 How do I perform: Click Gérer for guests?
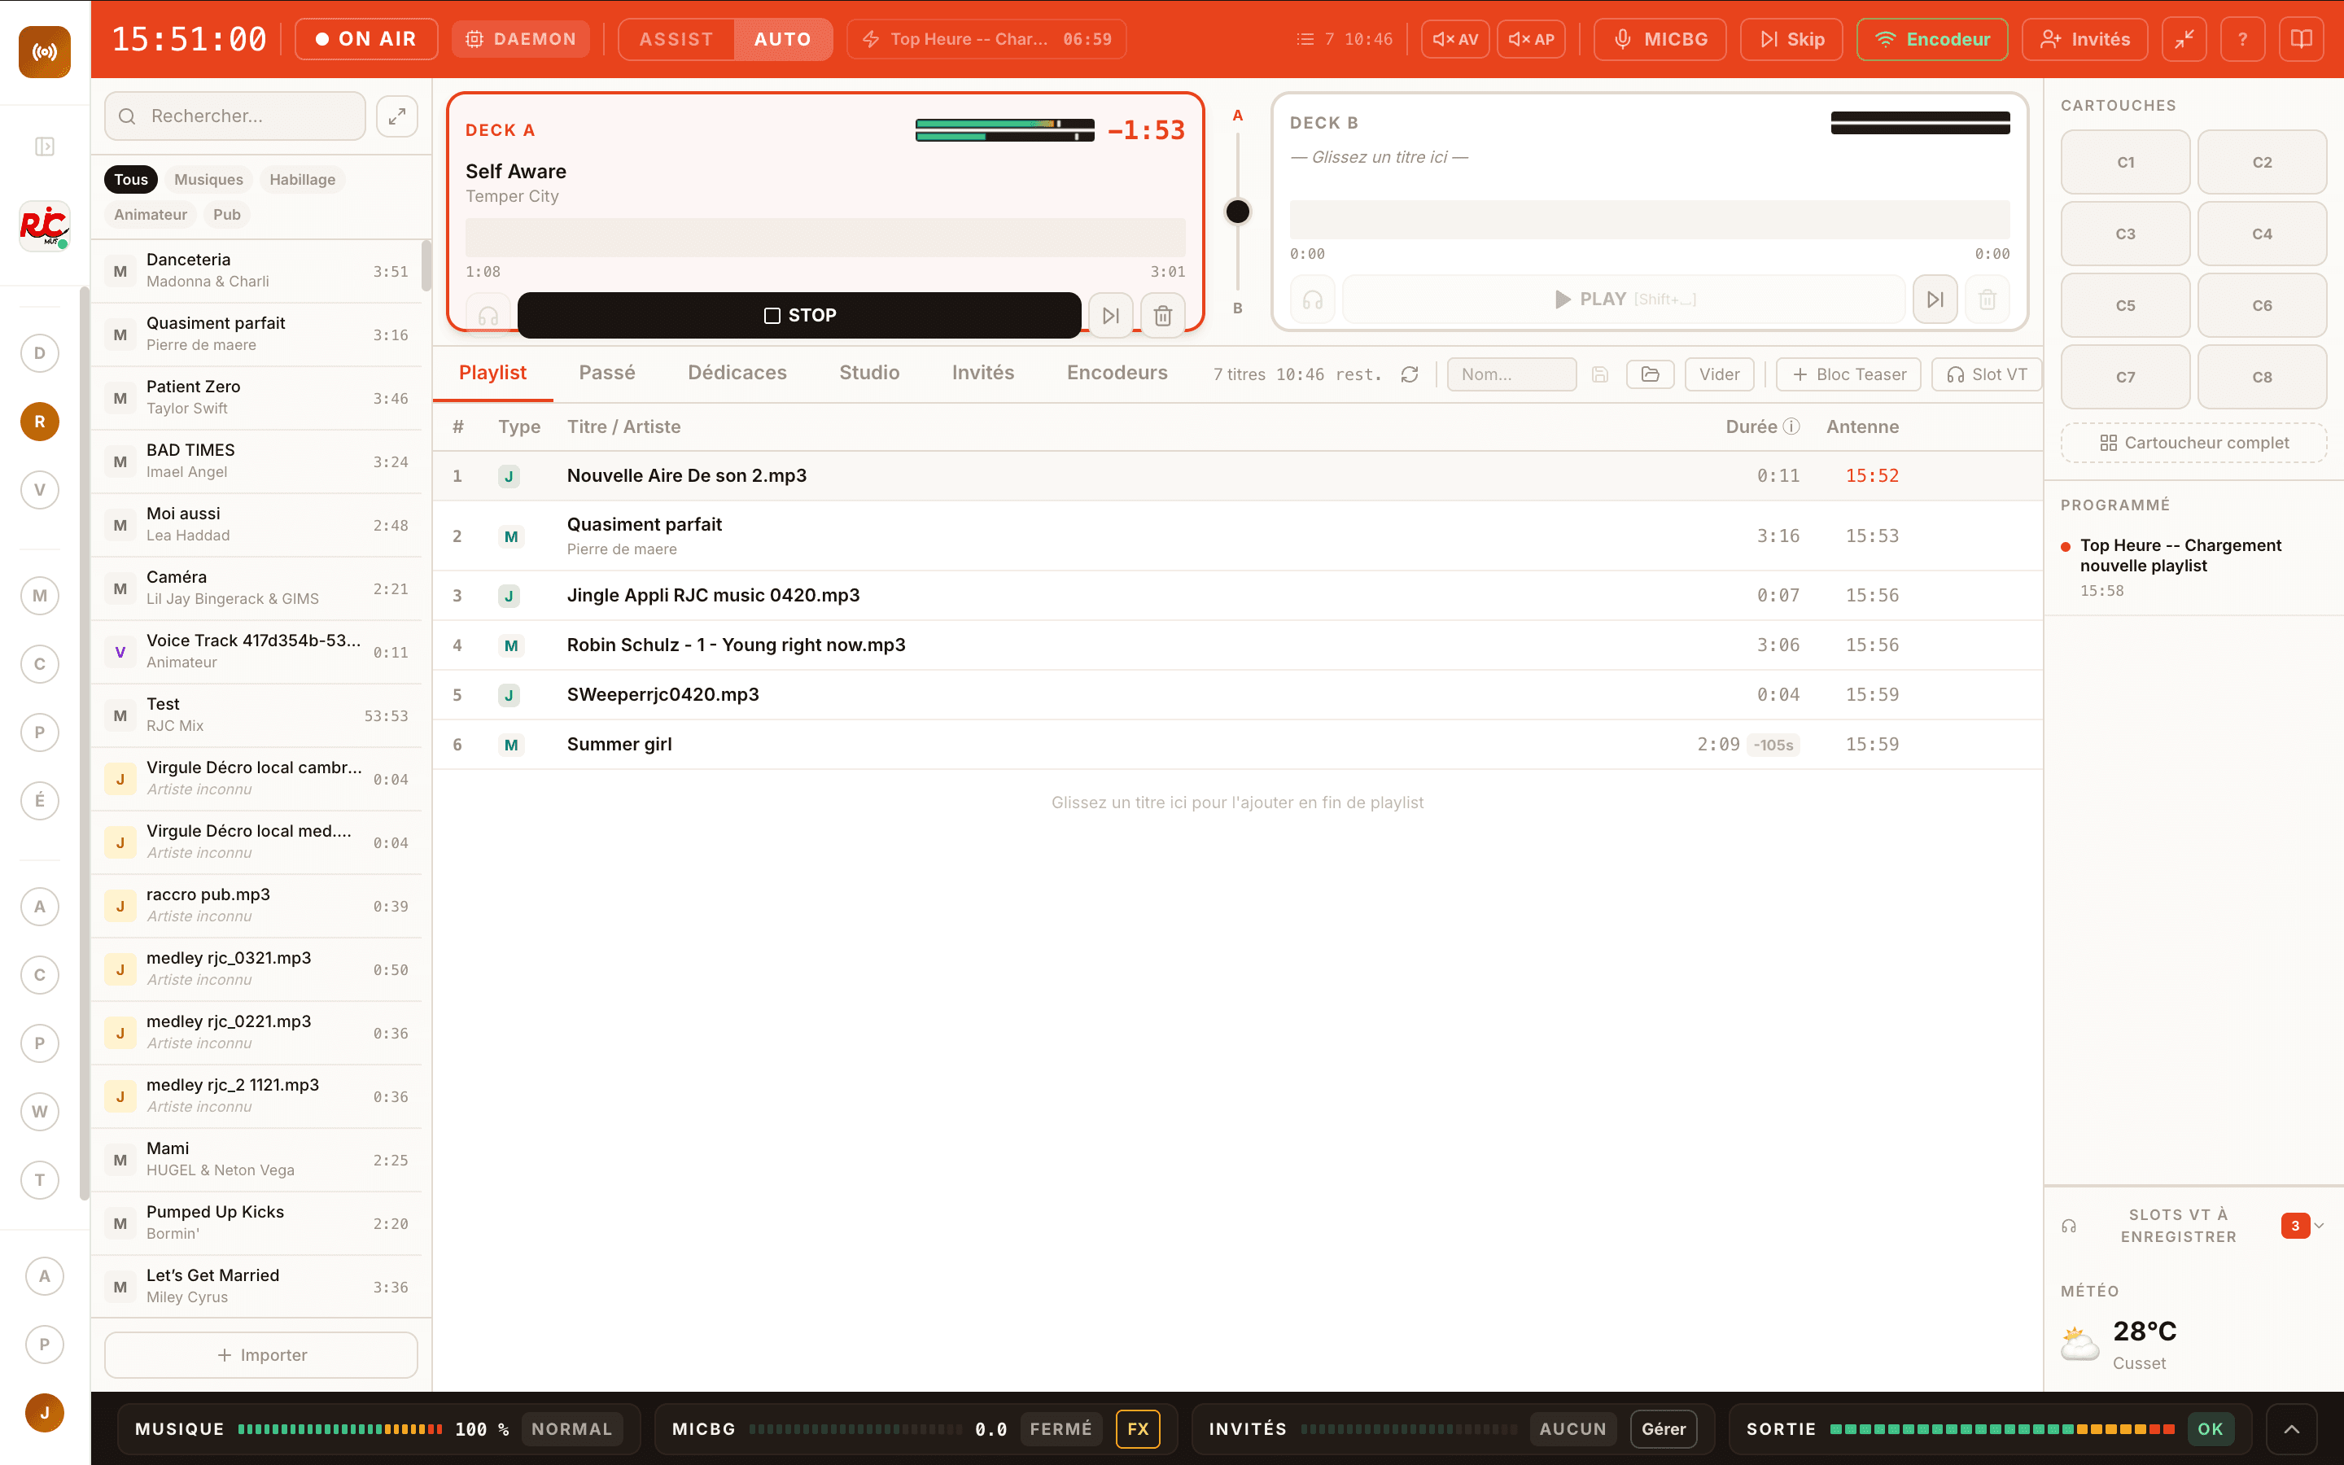tap(1663, 1429)
